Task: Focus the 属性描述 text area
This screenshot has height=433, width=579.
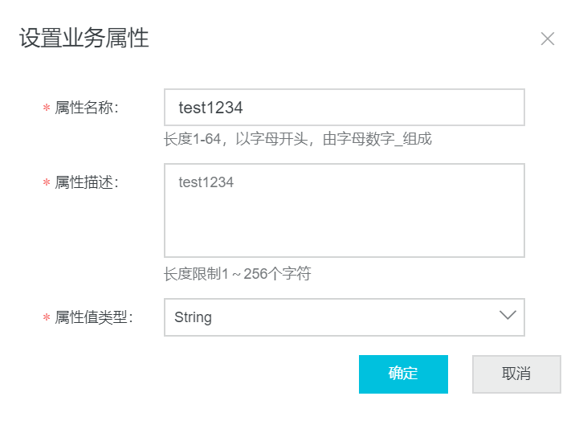Action: (x=345, y=210)
